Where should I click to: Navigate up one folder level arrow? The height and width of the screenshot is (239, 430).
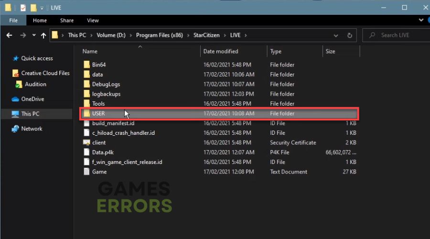coord(43,35)
